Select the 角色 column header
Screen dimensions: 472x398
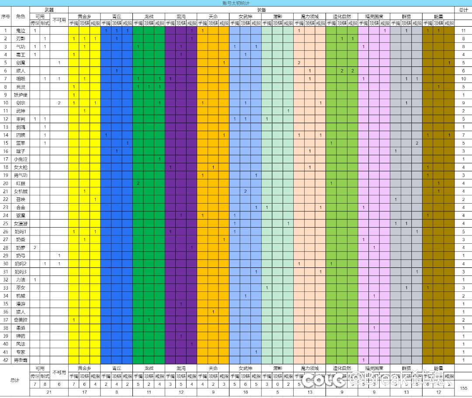[21, 17]
